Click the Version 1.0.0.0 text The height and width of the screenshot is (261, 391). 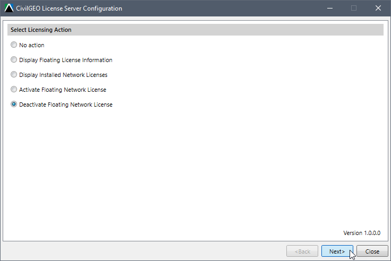pos(362,233)
